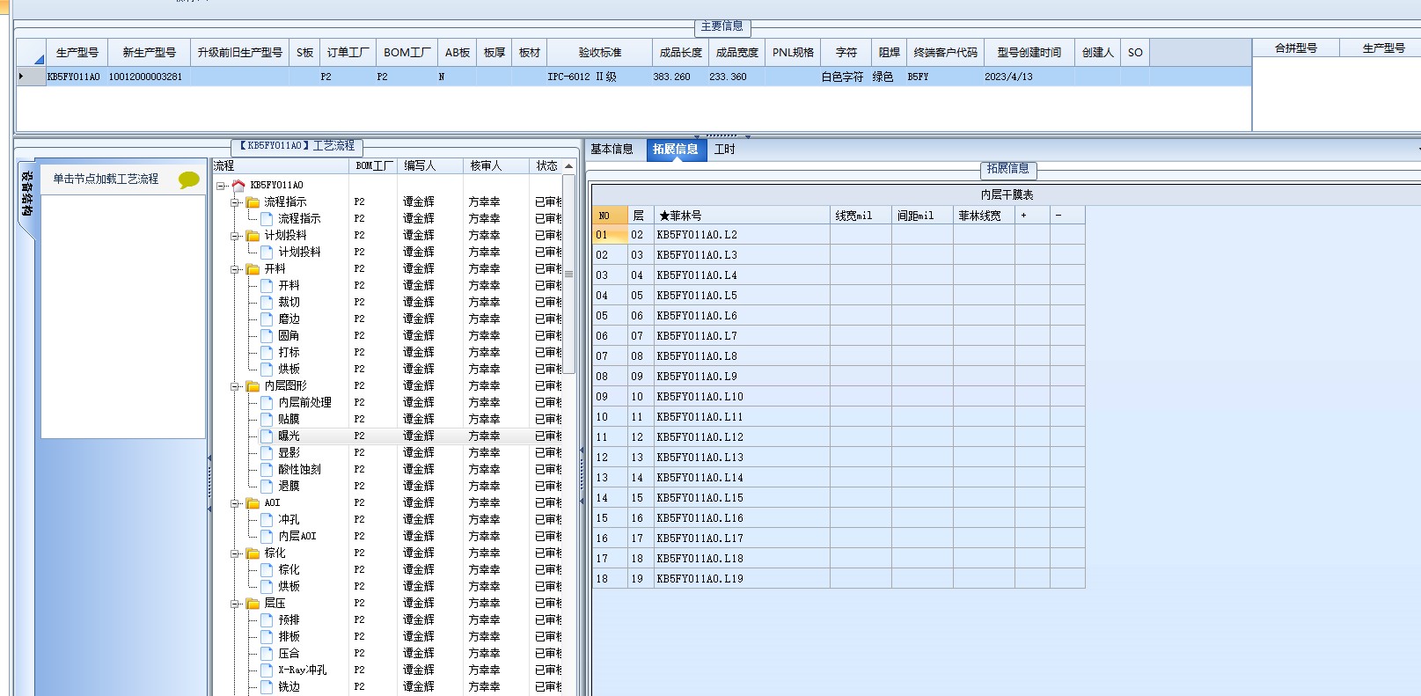This screenshot has height=696, width=1421.
Task: Click the process tree scrollbar up arrow
Action: tap(568, 166)
